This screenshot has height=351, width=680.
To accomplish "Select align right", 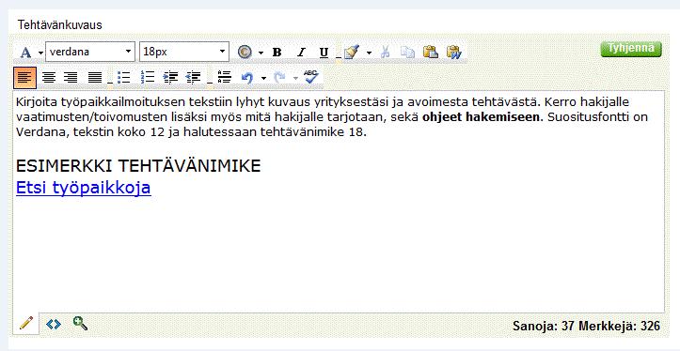I will (x=71, y=78).
